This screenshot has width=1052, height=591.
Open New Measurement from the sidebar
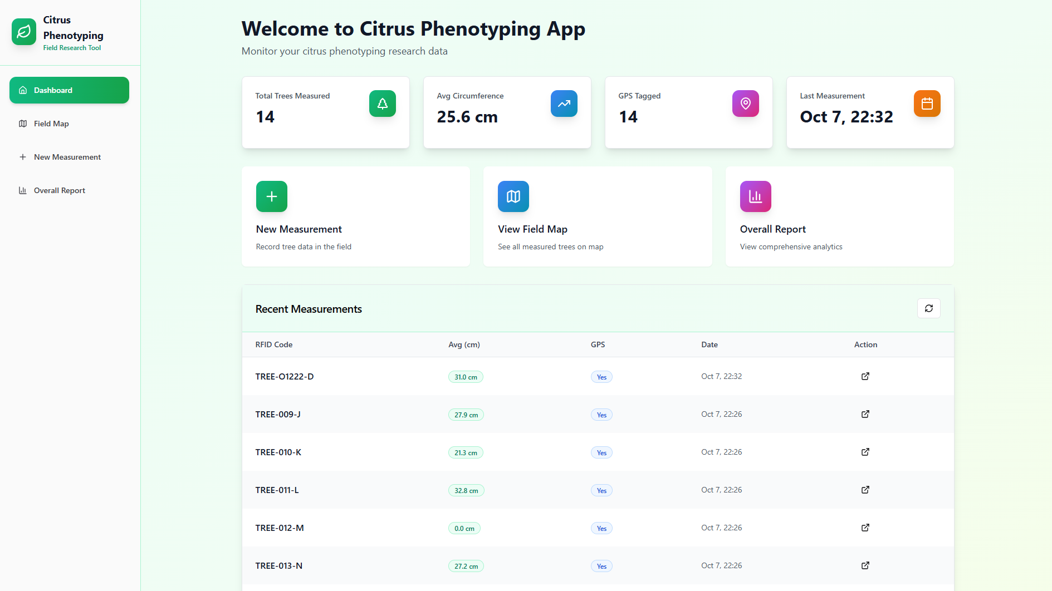click(69, 157)
